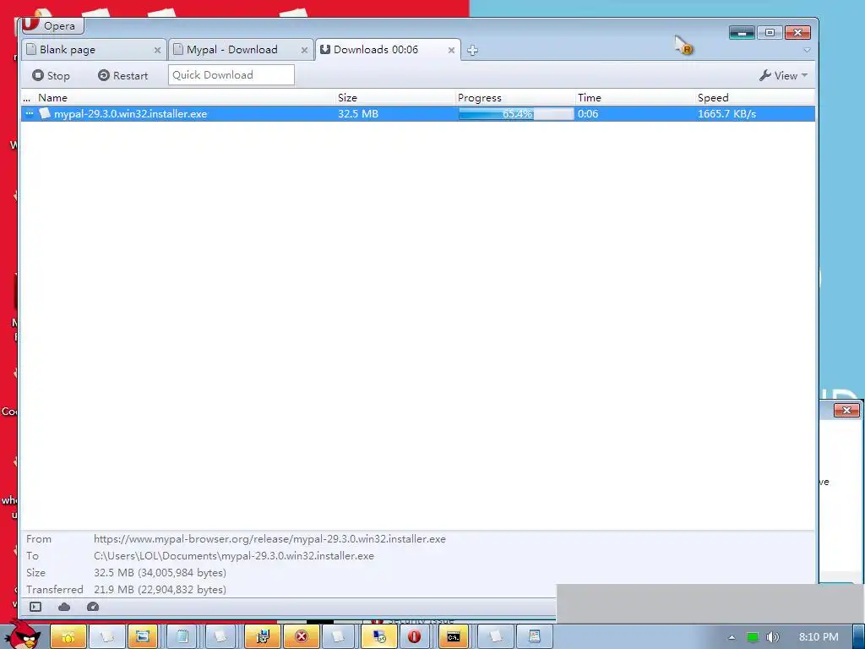This screenshot has height=649, width=865.
Task: Maximize the Opera window
Action: (770, 33)
